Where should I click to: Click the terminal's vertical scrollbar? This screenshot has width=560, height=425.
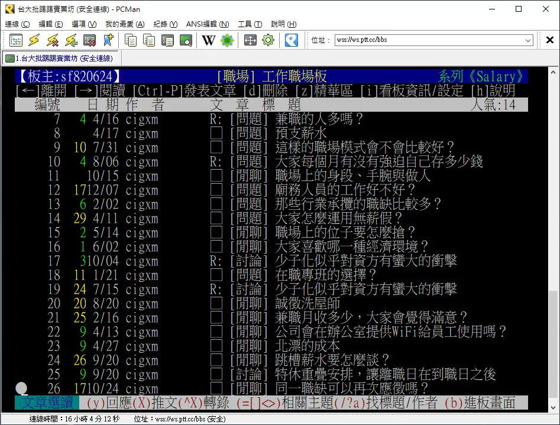(x=553, y=236)
